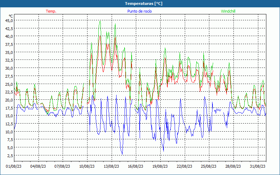
Task: Select the green Windchill legend label
Action: 228,11
